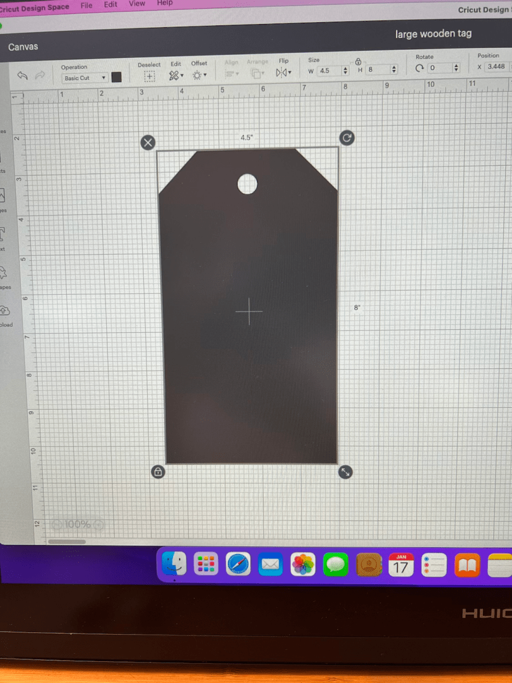Toggle the size lock between W and H
Viewport: 512px width, 683px height.
(359, 61)
